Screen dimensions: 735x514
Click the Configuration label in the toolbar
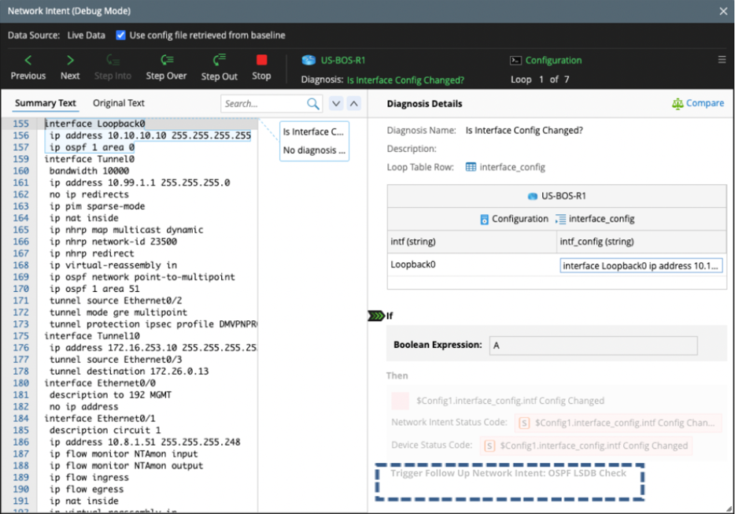pos(553,60)
